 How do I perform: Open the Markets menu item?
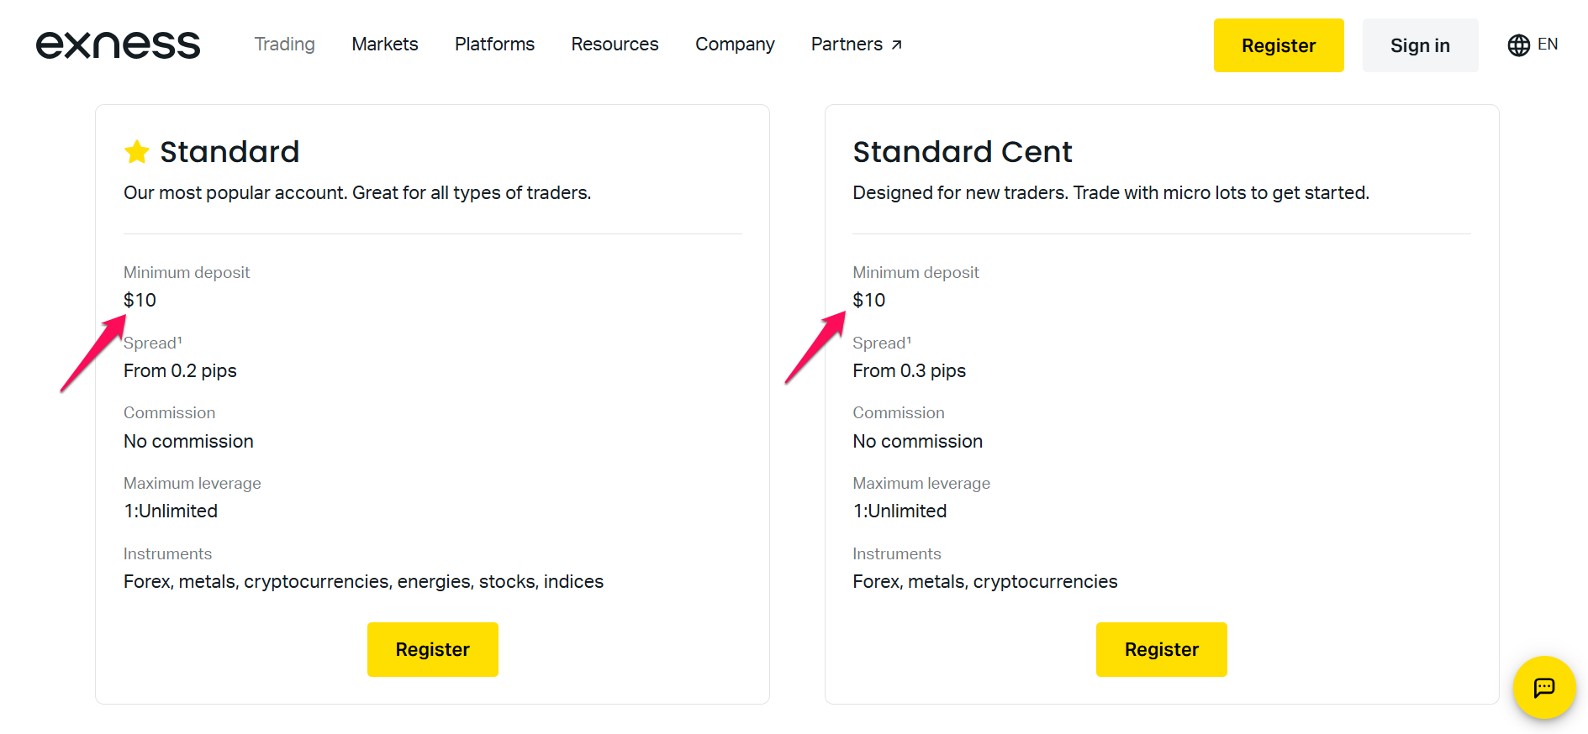[384, 44]
